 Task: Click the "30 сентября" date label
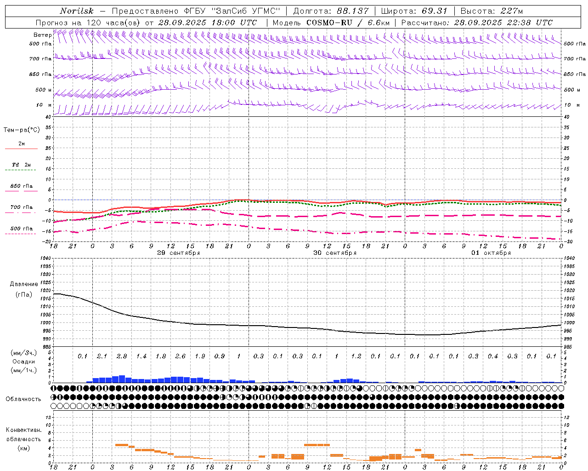tap(335, 253)
